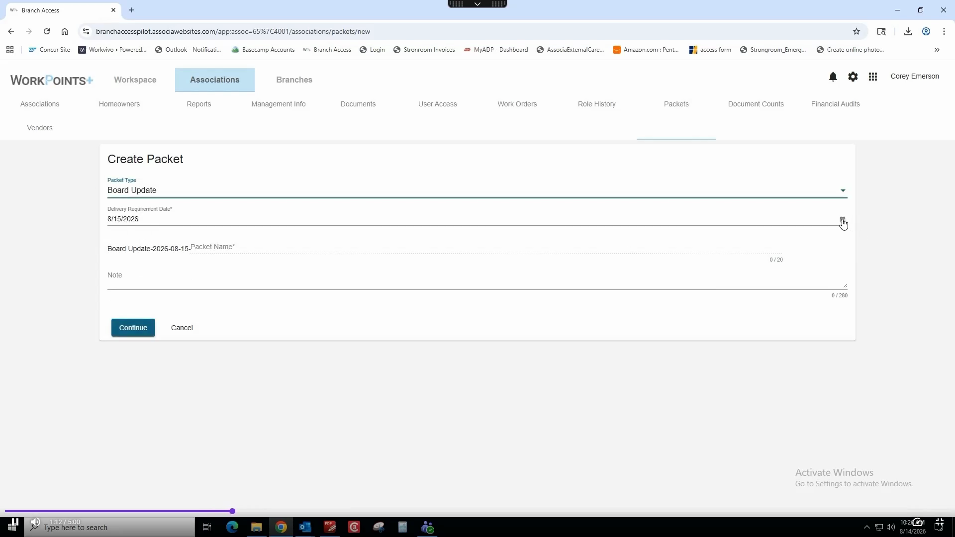The image size is (955, 537).
Task: Open the Windows Start button
Action: click(12, 527)
